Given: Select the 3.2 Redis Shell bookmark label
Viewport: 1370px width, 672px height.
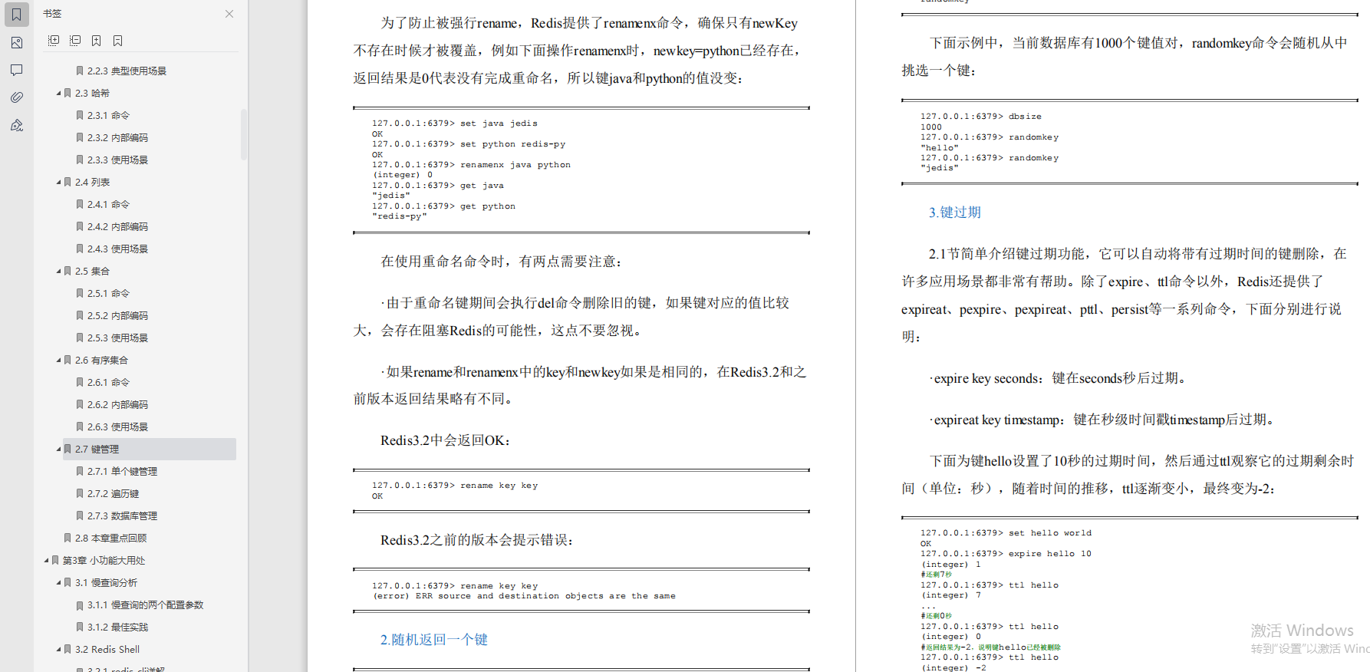Looking at the screenshot, I should [x=107, y=649].
